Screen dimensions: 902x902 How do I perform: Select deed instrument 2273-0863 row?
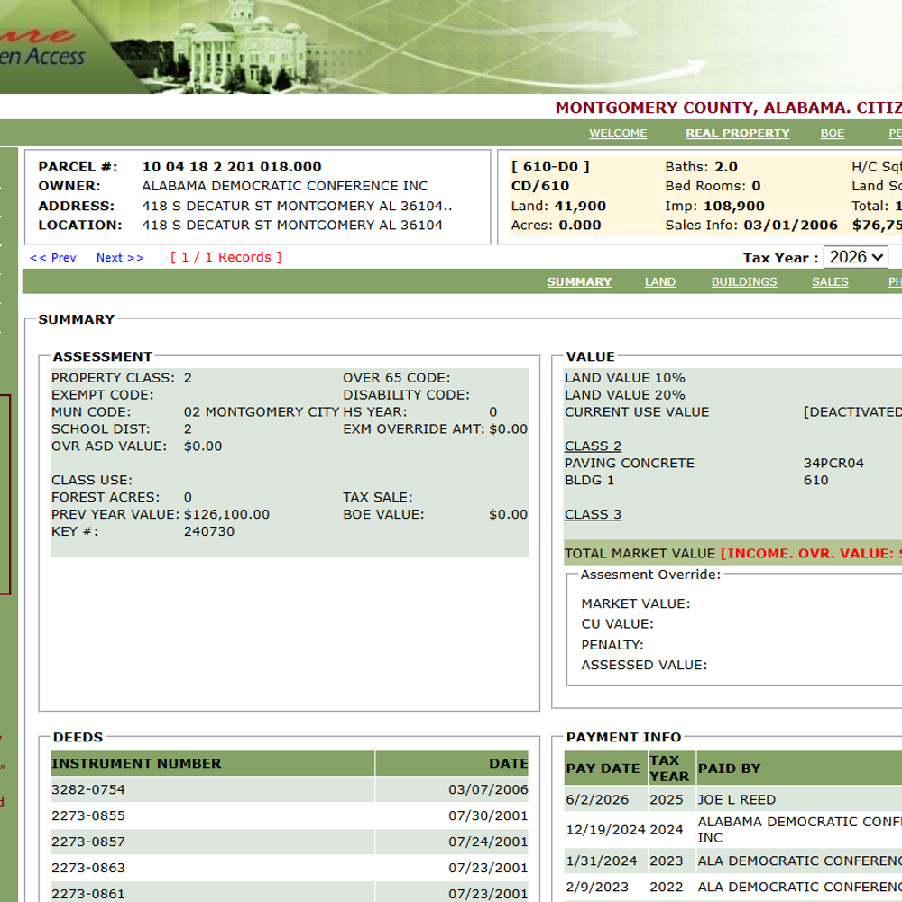click(290, 868)
